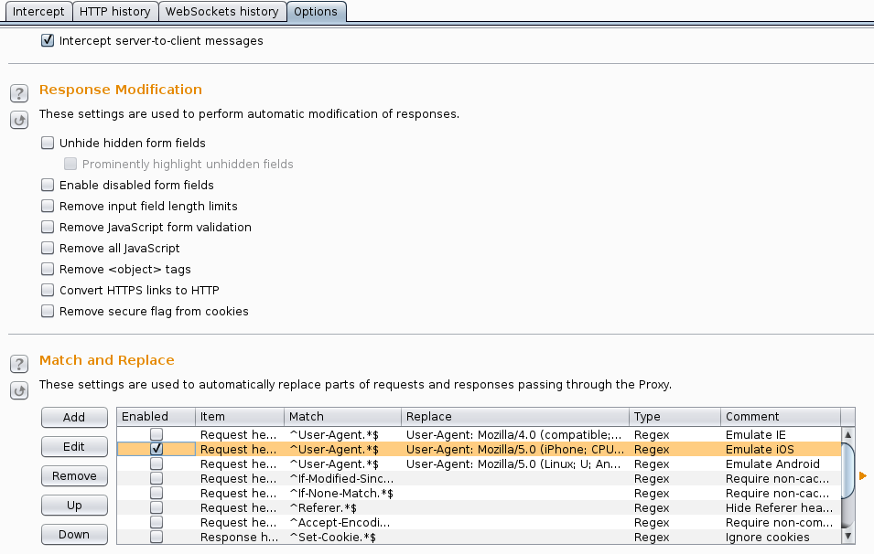Sort table by Match column header

coord(341,417)
